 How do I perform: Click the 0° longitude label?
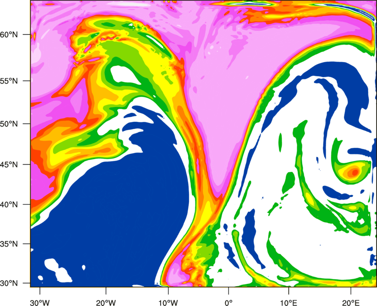(x=229, y=303)
